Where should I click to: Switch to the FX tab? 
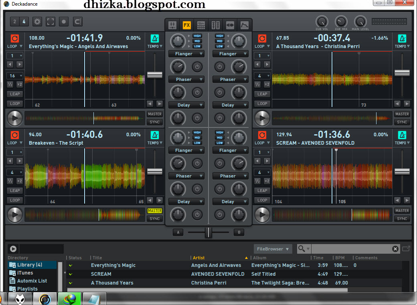coord(187,25)
